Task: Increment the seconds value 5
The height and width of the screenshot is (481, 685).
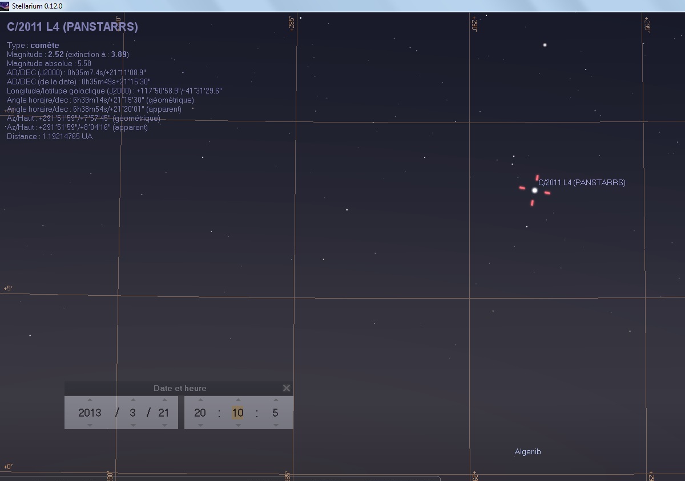Action: (x=275, y=400)
